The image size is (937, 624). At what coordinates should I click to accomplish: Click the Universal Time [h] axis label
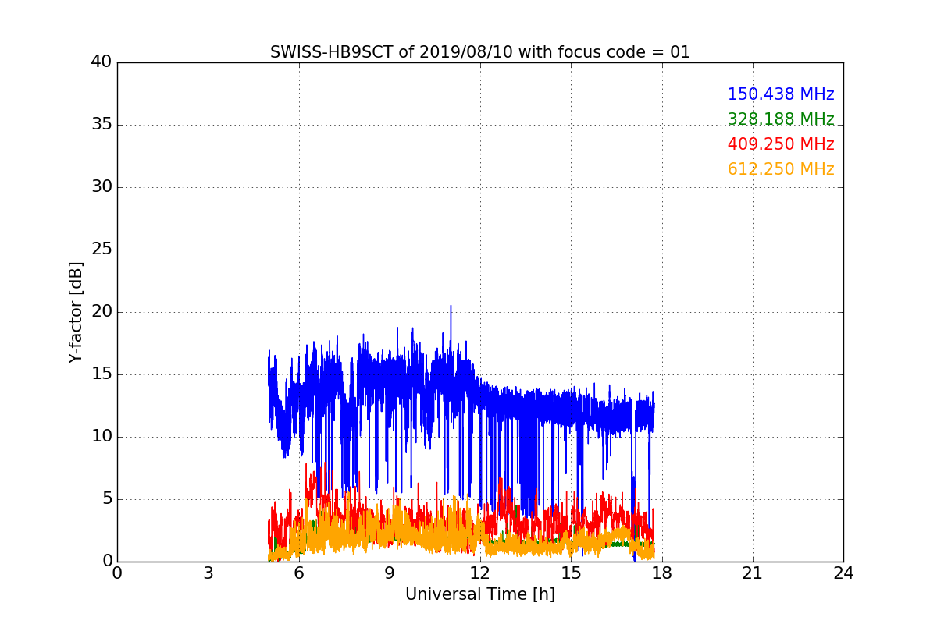480,594
